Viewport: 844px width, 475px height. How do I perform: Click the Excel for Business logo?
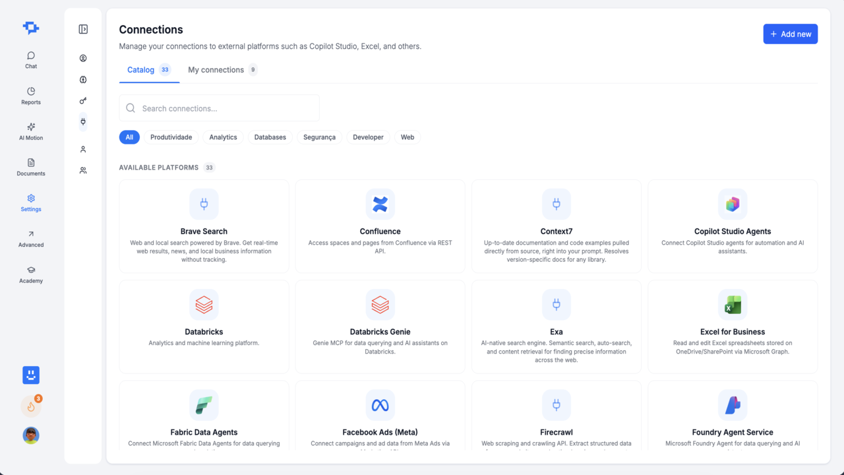click(733, 305)
